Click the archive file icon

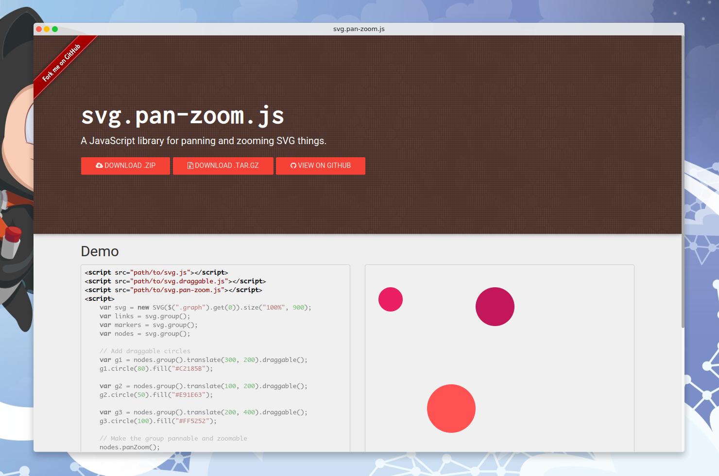(190, 165)
